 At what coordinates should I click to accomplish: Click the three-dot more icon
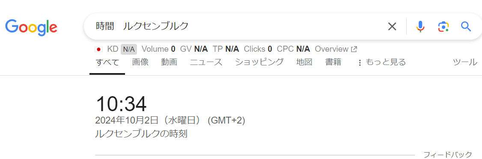coord(360,63)
